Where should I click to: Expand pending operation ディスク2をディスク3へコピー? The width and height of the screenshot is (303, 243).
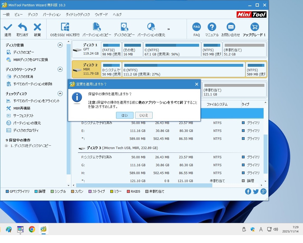coord(6,146)
